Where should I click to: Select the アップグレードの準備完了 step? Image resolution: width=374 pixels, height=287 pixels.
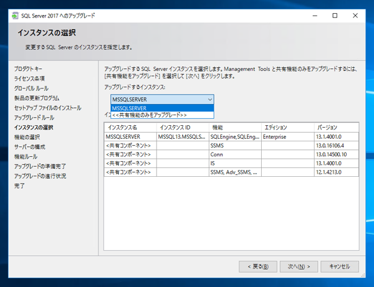click(x=40, y=166)
